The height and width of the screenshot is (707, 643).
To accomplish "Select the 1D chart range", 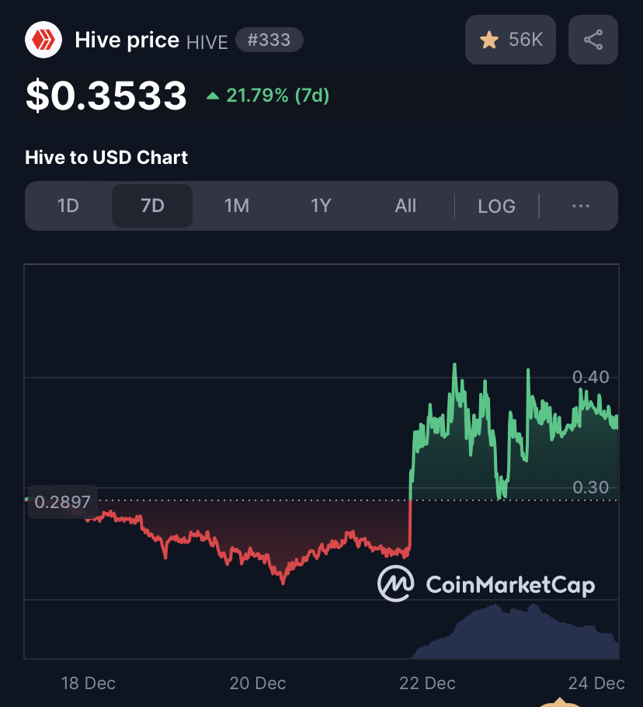I will pos(68,206).
